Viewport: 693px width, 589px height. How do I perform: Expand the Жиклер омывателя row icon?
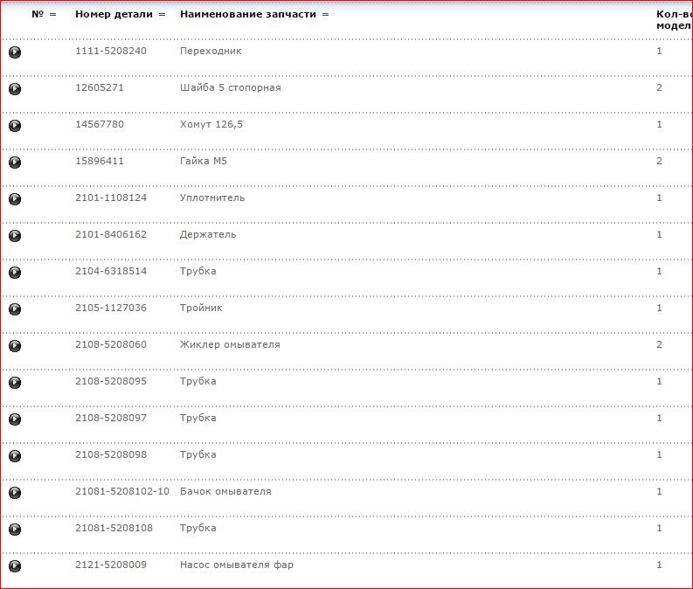point(15,346)
